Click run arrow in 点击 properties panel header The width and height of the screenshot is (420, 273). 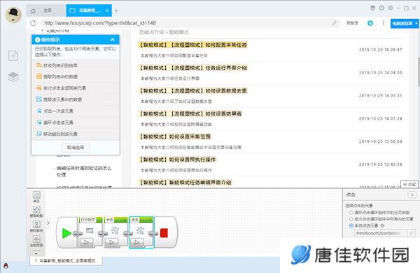coord(412,195)
